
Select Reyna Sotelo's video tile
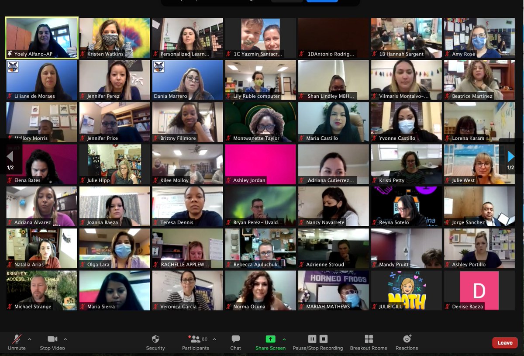click(406, 206)
